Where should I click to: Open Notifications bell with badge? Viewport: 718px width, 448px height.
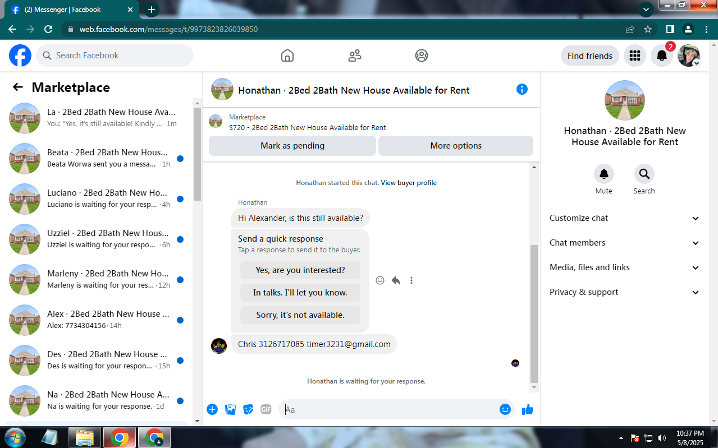click(x=662, y=56)
